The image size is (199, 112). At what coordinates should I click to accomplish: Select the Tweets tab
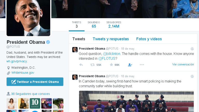pos(79,39)
